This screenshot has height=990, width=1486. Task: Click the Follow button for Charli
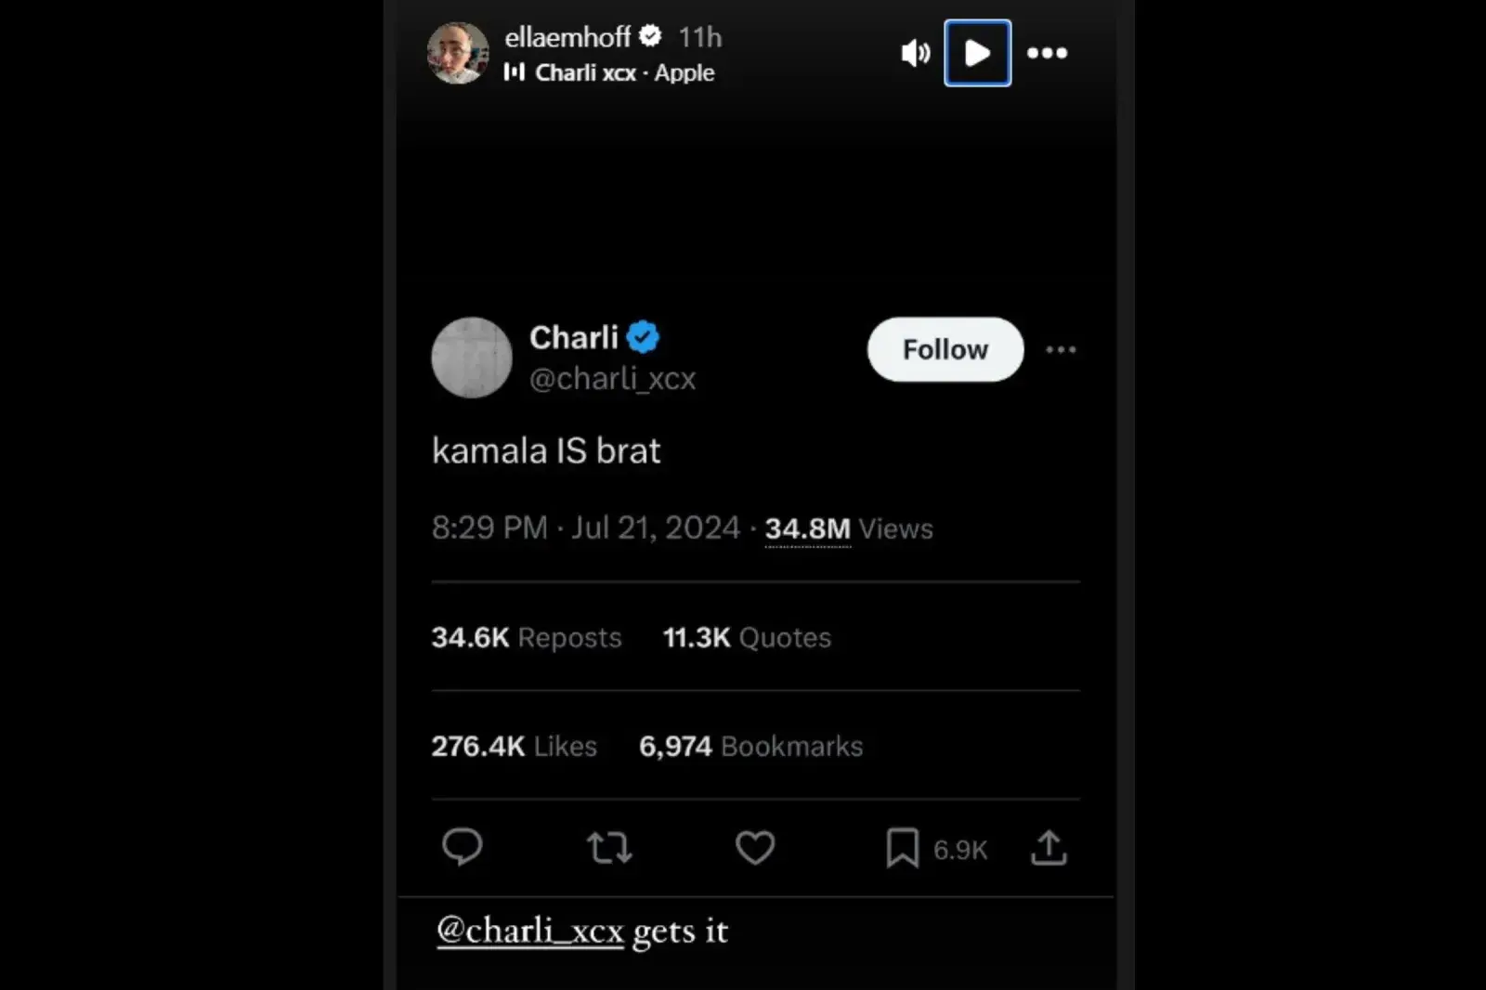(x=945, y=349)
